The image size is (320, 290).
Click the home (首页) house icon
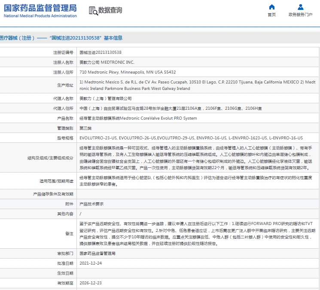271,7
